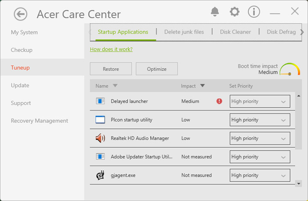308x201 pixels.
Task: Open notifications bell icon
Action: 215,12
